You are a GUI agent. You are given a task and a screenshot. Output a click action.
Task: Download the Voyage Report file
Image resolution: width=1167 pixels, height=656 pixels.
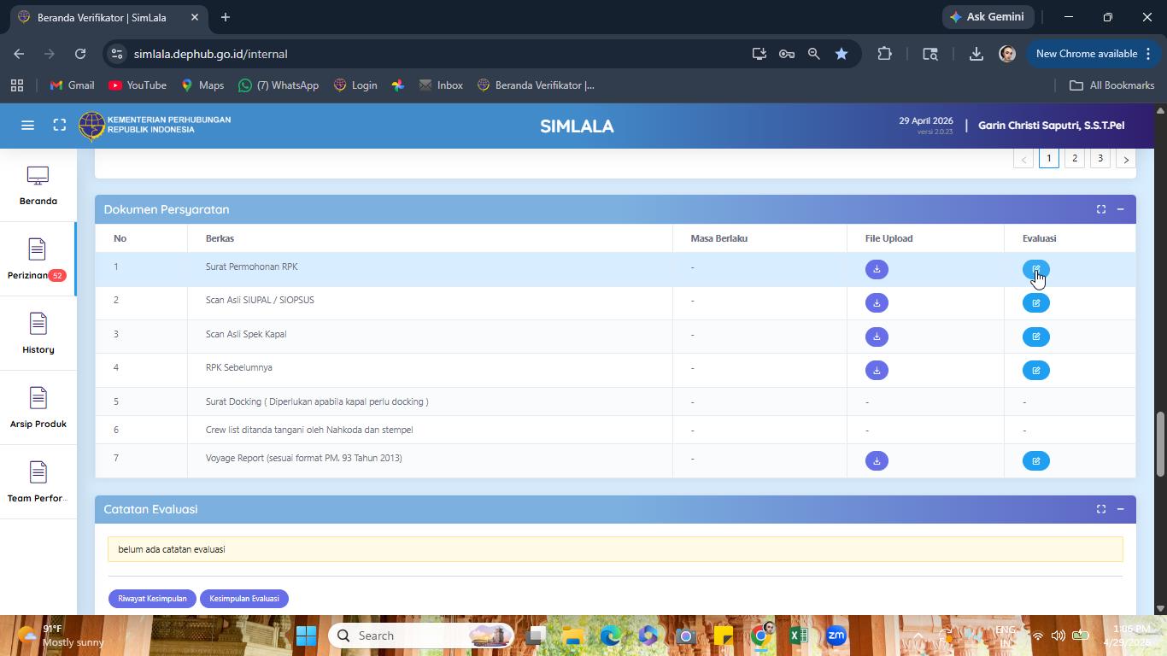877,461
